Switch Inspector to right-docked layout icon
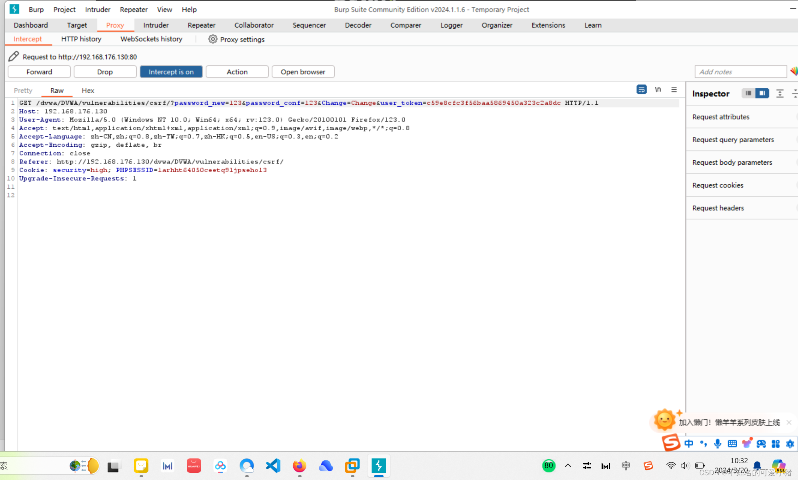Image resolution: width=798 pixels, height=480 pixels. (762, 93)
